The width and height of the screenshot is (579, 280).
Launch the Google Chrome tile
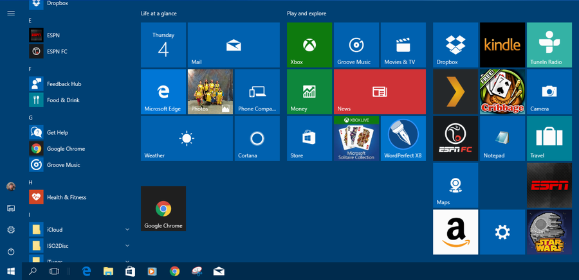click(x=163, y=209)
